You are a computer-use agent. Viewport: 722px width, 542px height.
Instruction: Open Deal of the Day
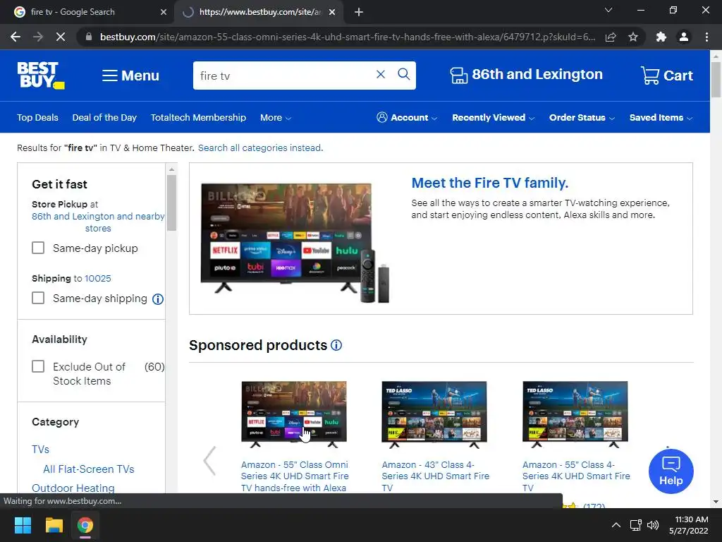[x=104, y=118]
